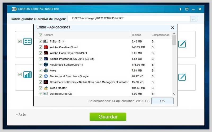Open the title bar dropdown menu icon
The height and width of the screenshot is (132, 212).
coord(187,9)
